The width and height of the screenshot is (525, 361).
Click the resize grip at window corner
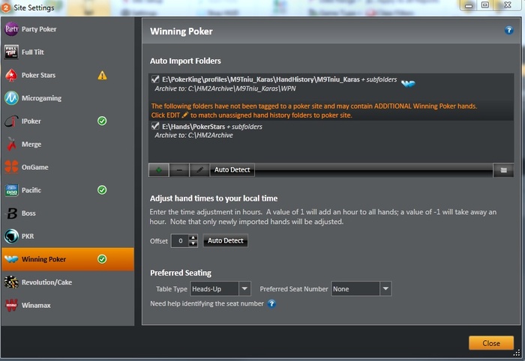point(517,353)
